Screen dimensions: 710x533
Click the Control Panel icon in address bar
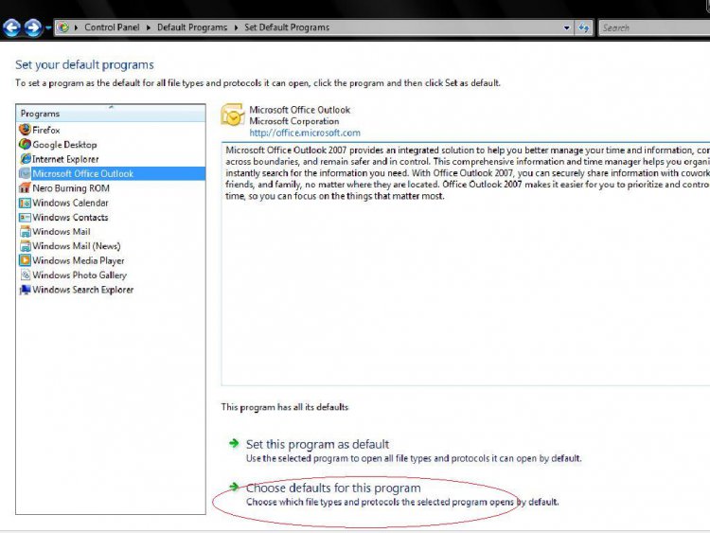pos(63,27)
